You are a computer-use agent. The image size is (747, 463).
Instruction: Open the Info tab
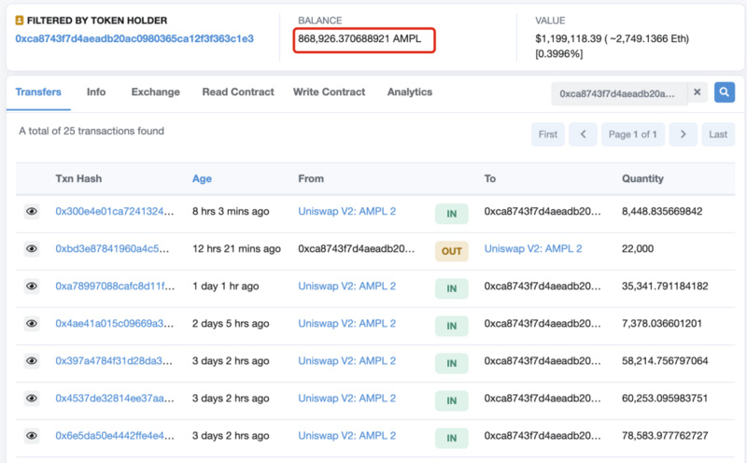click(96, 91)
